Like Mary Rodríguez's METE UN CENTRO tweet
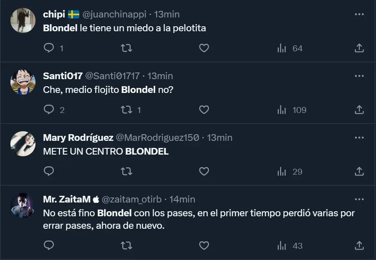This screenshot has height=260, width=376. click(x=204, y=172)
